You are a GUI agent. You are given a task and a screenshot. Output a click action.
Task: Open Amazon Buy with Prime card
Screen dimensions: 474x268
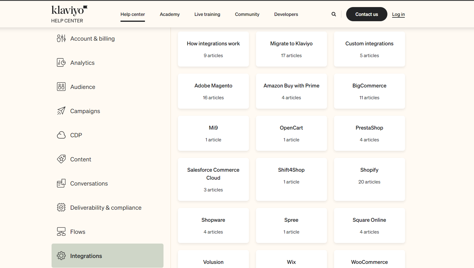coord(291,91)
